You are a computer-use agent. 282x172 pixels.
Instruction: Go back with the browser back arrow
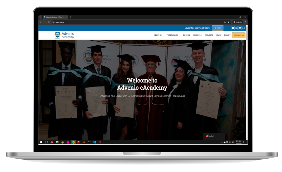(41, 22)
